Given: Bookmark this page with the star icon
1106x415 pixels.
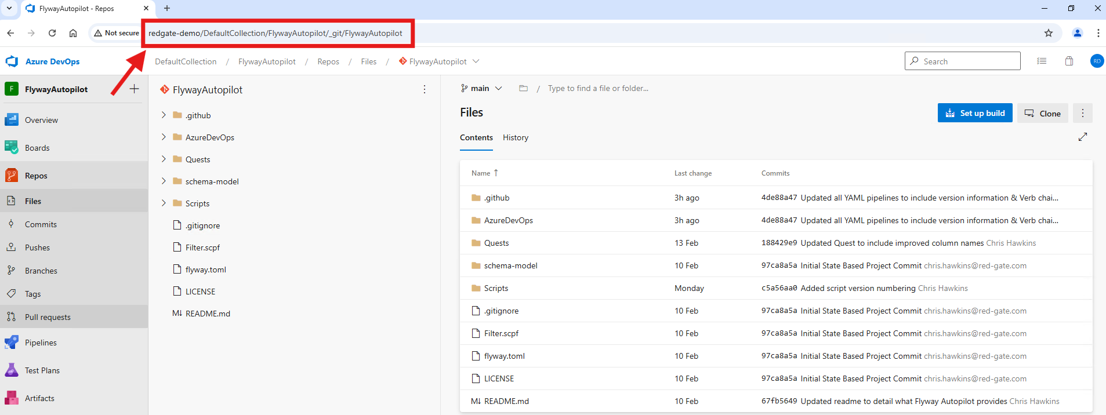Looking at the screenshot, I should 1048,33.
